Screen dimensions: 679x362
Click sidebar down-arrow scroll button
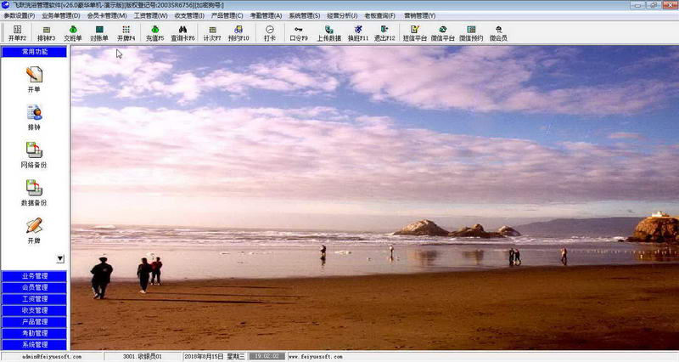pos(60,259)
